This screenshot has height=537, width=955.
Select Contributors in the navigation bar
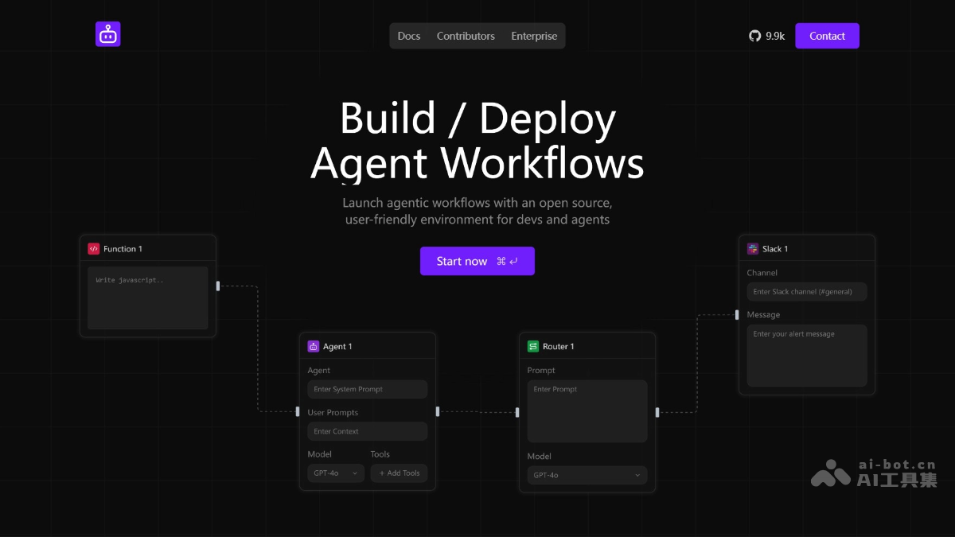pyautogui.click(x=466, y=36)
